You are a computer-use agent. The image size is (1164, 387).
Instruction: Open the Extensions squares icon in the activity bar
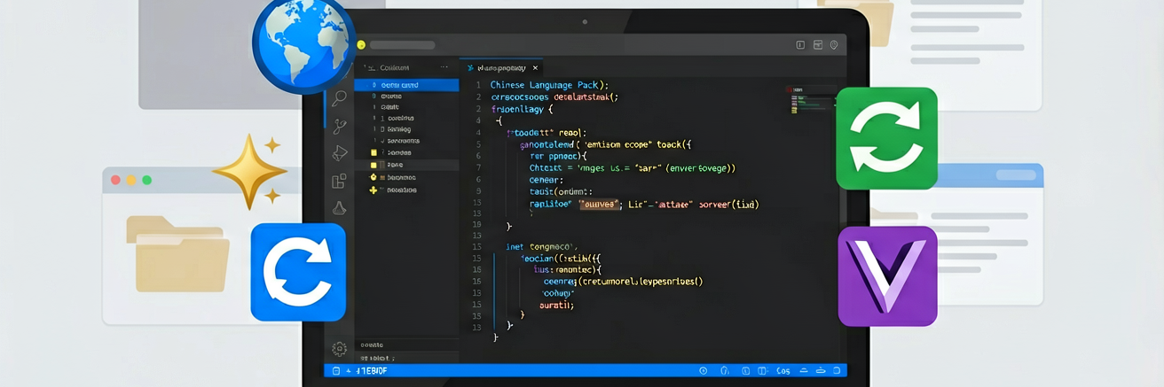(339, 182)
